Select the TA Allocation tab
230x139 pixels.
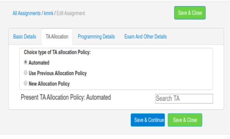point(57,37)
